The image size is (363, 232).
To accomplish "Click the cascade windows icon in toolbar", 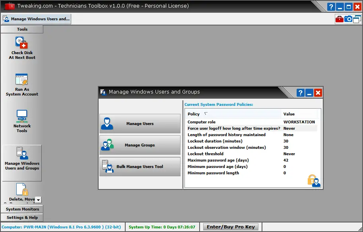I will (x=357, y=19).
